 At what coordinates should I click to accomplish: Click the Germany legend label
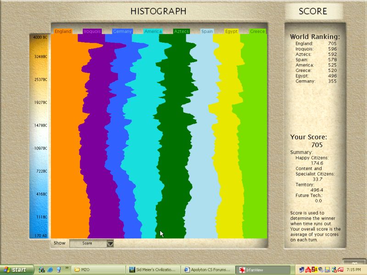click(x=122, y=32)
